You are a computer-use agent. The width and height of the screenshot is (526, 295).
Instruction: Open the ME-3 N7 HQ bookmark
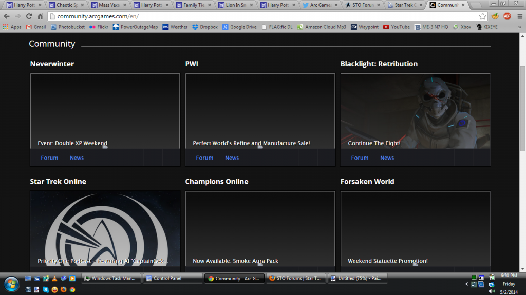(x=431, y=27)
